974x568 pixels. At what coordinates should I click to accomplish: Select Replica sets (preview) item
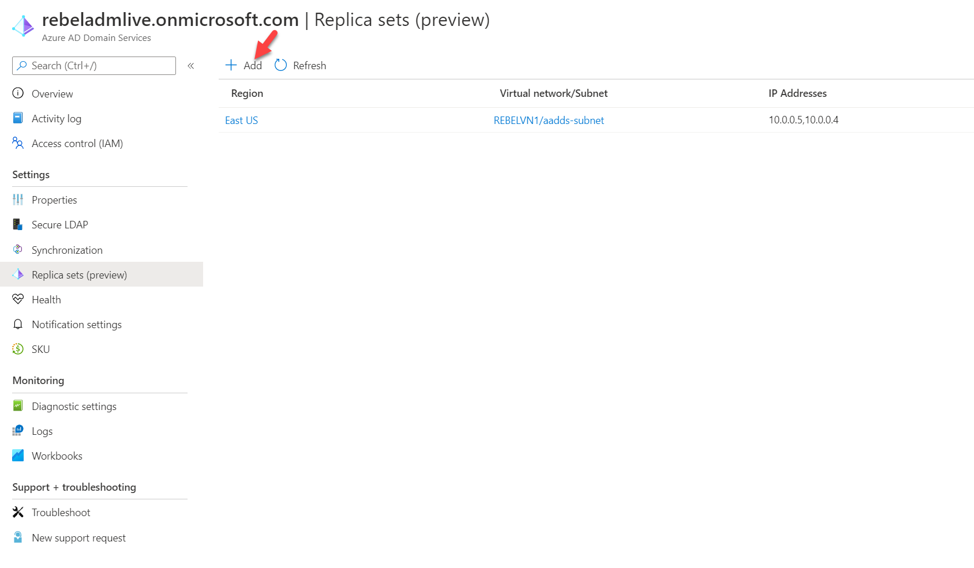pyautogui.click(x=102, y=274)
